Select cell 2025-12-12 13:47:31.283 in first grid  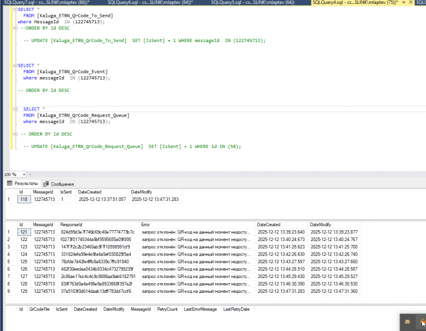point(155,200)
